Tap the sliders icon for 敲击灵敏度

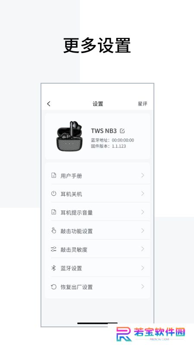pos(53,249)
